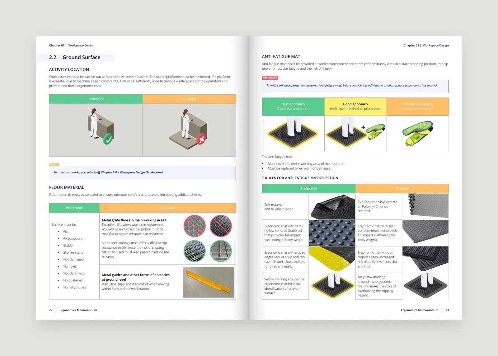Click Workspace Design in the left page header

coord(81,45)
